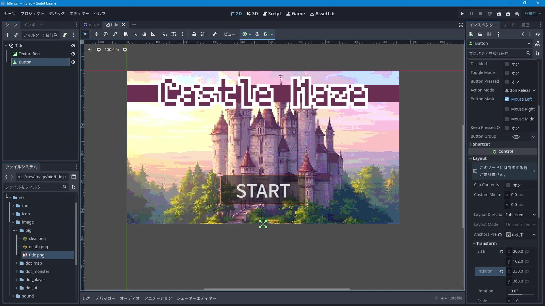Image resolution: width=545 pixels, height=306 pixels.
Task: Hide the Button node visibility eye
Action: point(73,62)
